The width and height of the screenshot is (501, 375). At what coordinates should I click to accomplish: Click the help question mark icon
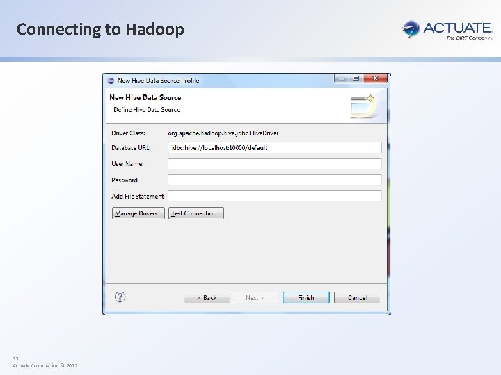(120, 297)
